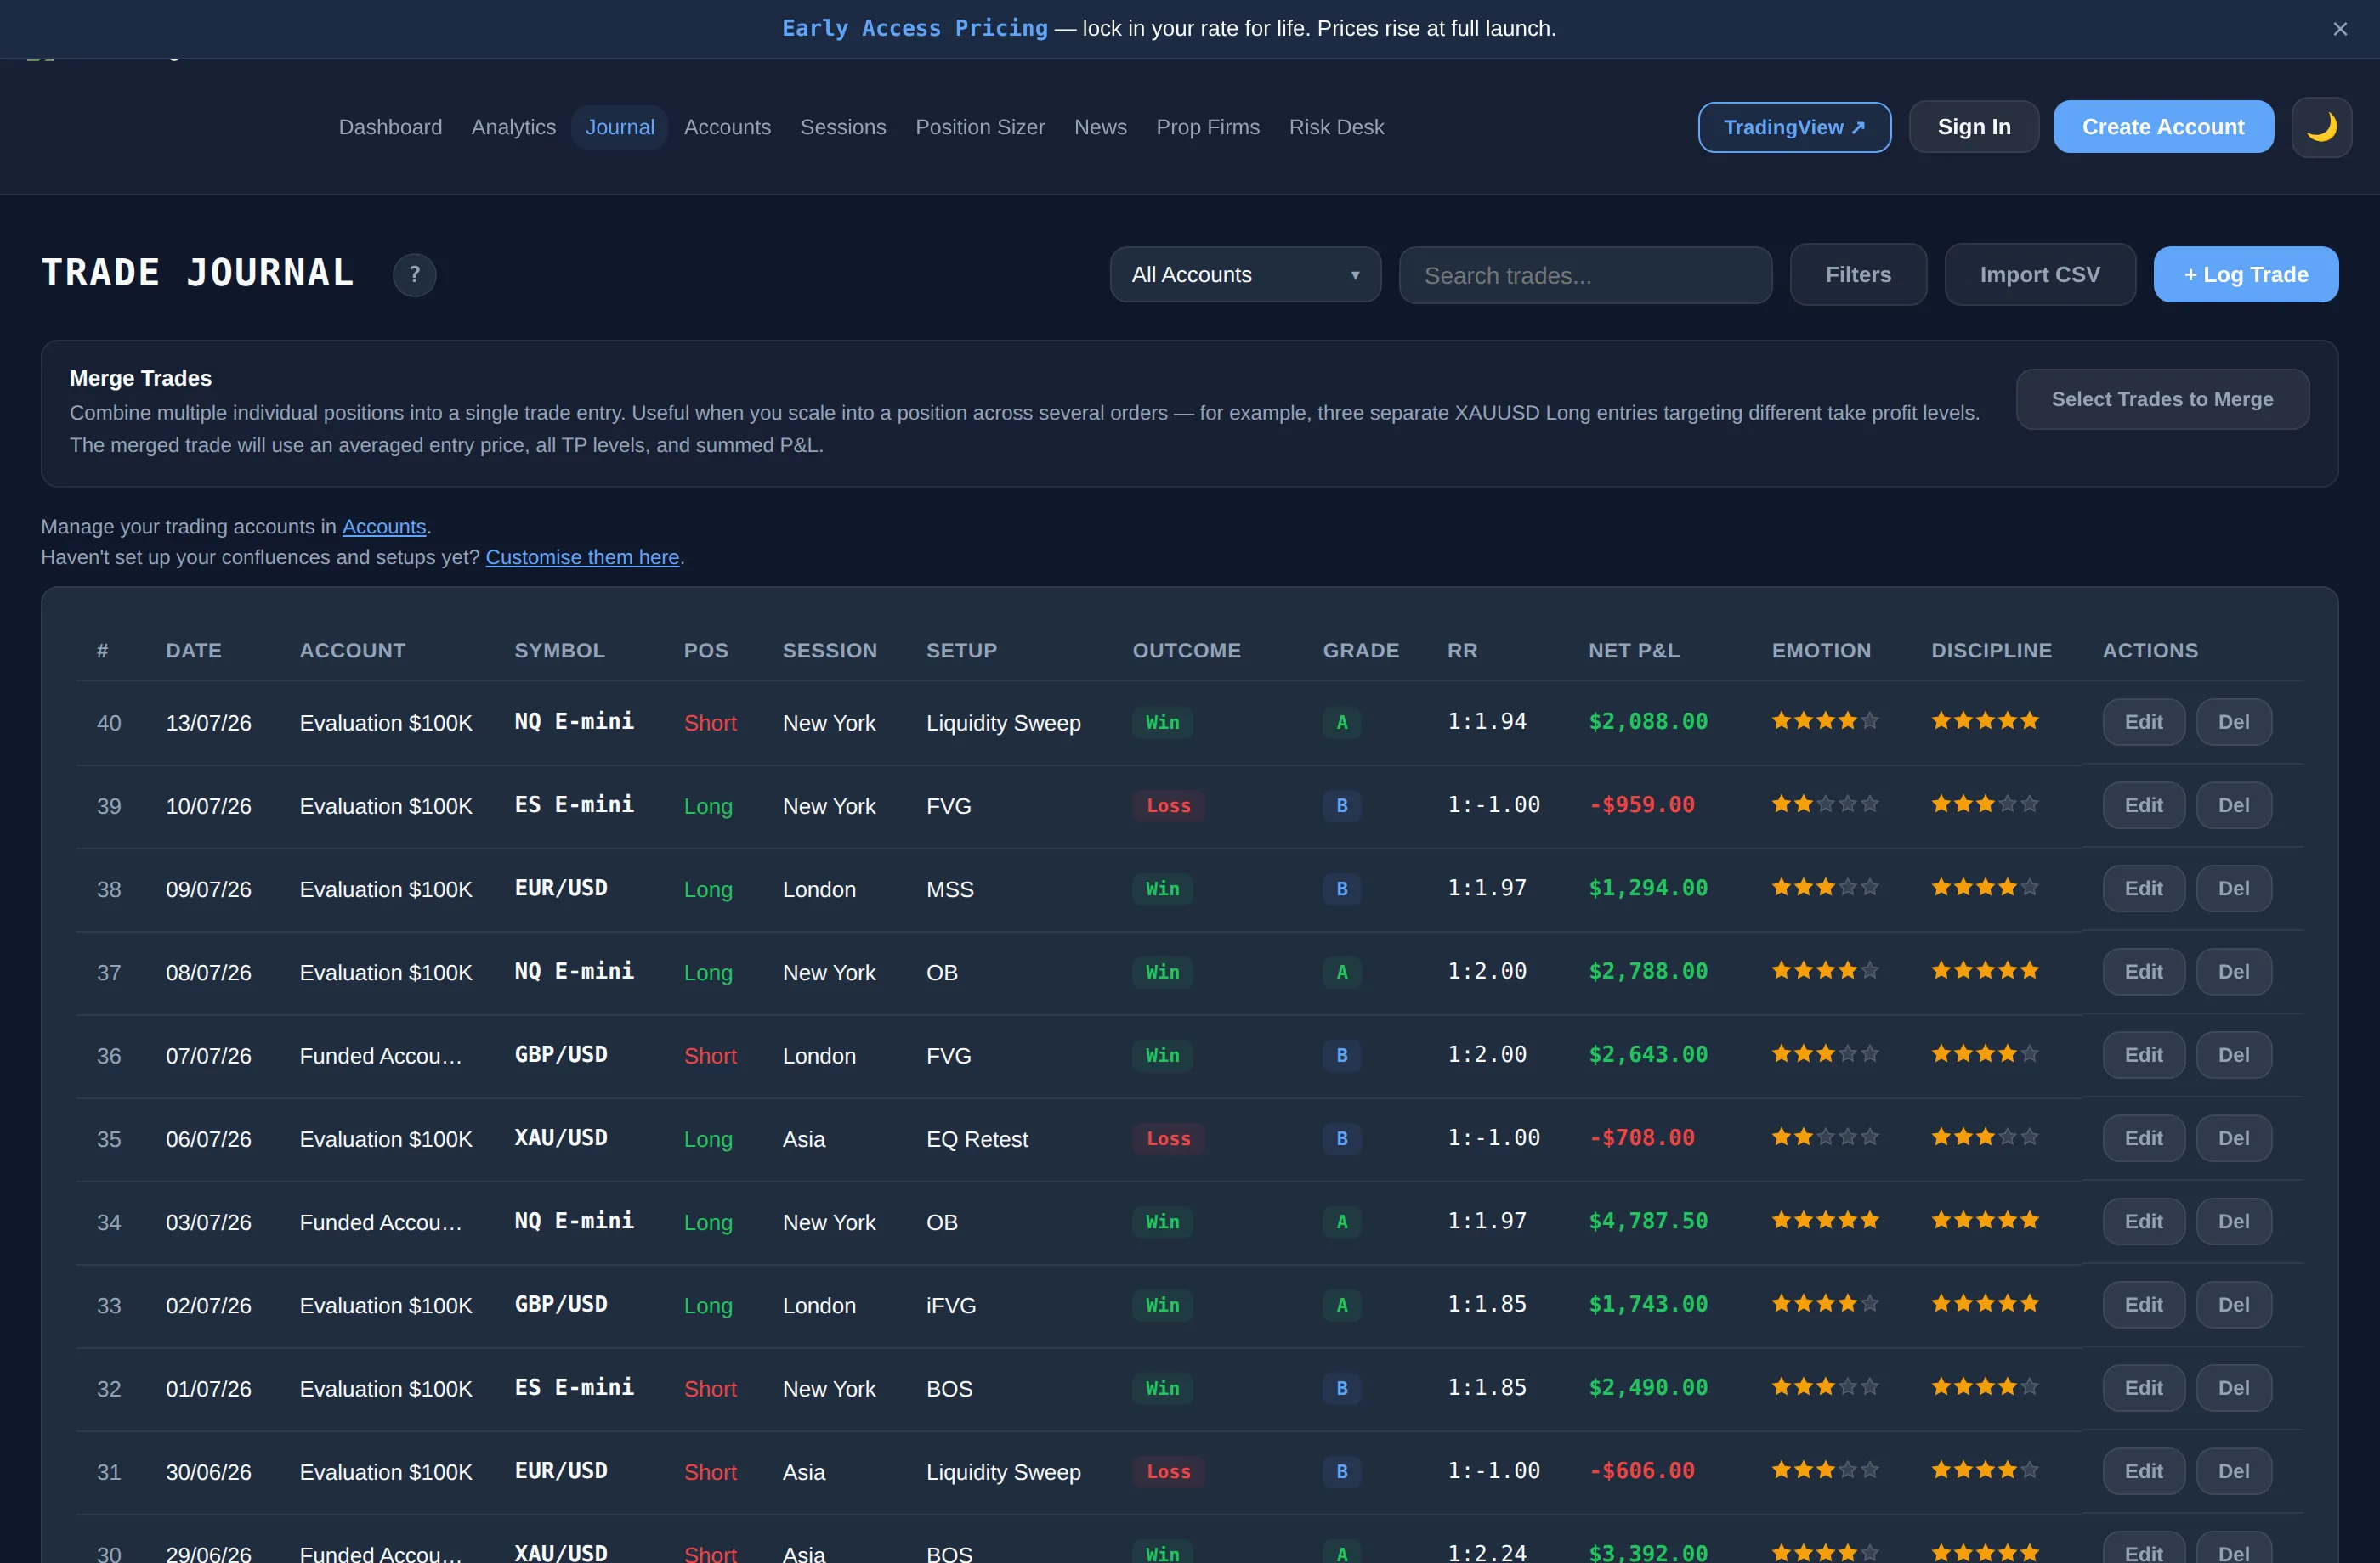Open the Filters panel

coord(1858,275)
